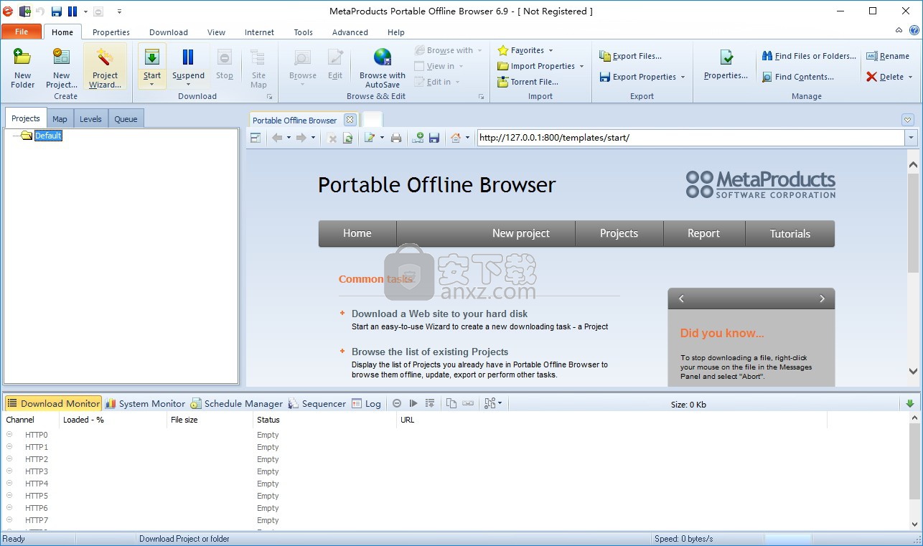Open the Schedule Manager tab
This screenshot has height=546, width=923.
236,404
